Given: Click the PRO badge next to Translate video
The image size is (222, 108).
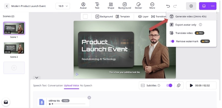Looking at the screenshot, I should tap(200, 33).
